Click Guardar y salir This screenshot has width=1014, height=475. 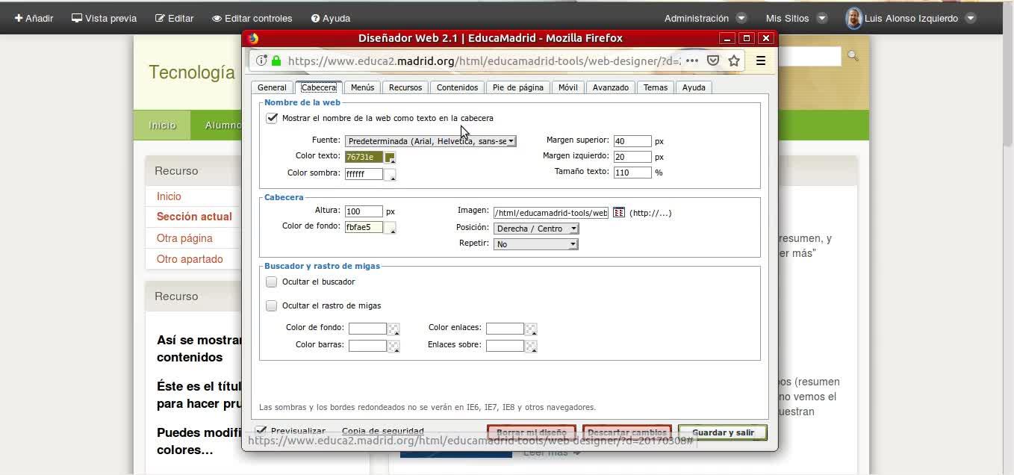click(723, 432)
